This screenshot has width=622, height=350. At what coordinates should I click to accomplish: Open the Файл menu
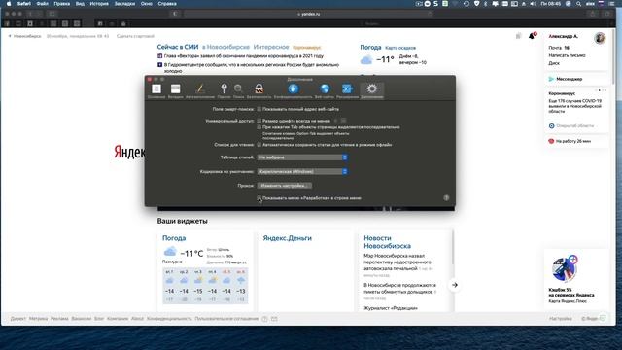point(42,4)
